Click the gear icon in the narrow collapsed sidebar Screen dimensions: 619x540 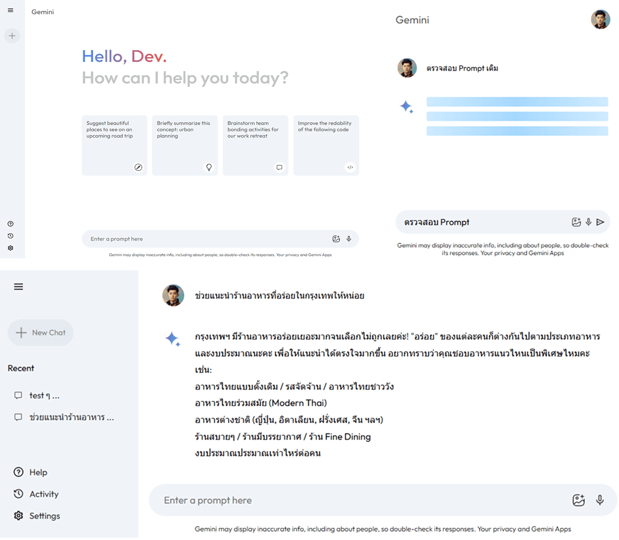click(x=11, y=248)
